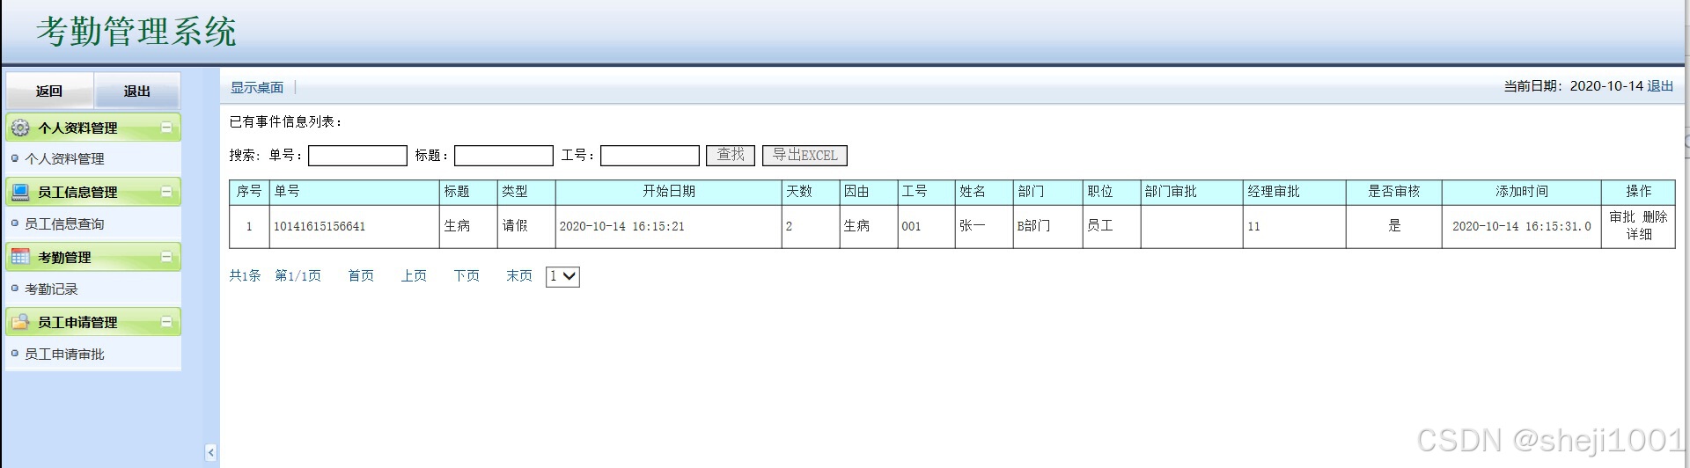The image size is (1690, 468).
Task: Go to 末页 last page
Action: click(519, 276)
